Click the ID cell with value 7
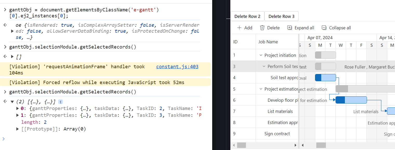 pyautogui.click(x=243, y=111)
